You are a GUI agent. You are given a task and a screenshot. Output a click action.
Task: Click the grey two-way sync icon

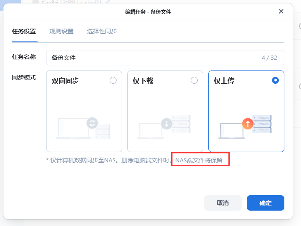point(92,123)
